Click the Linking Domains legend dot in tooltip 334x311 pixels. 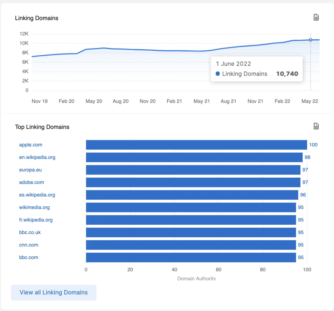218,74
